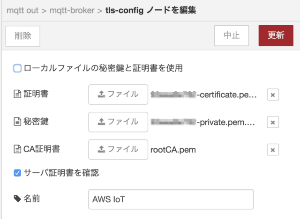Click the document icon next to CA証明書
The height and width of the screenshot is (219, 300).
17,149
